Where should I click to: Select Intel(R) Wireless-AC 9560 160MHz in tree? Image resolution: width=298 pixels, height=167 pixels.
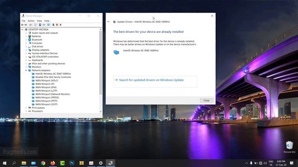pyautogui.click(x=53, y=74)
